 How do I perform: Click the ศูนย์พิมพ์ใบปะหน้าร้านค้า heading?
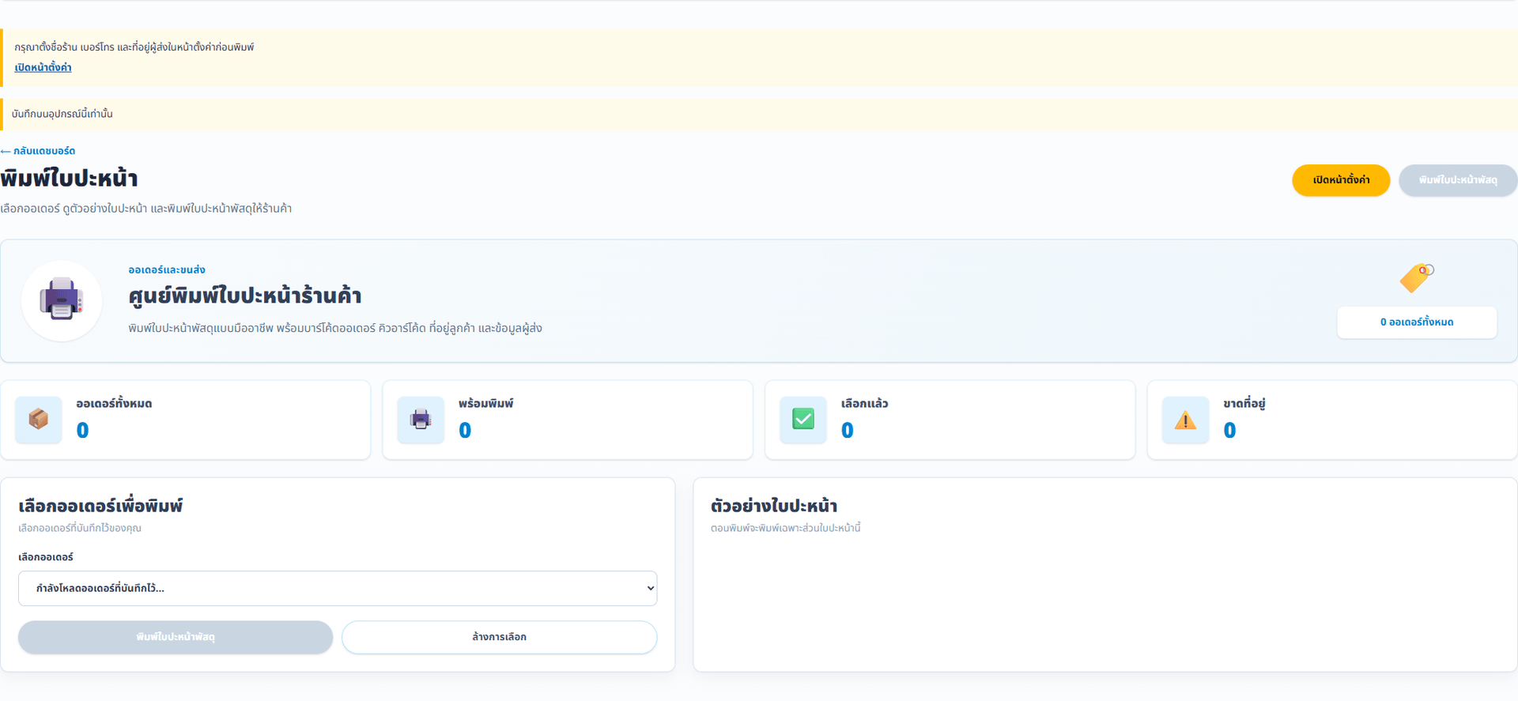245,296
